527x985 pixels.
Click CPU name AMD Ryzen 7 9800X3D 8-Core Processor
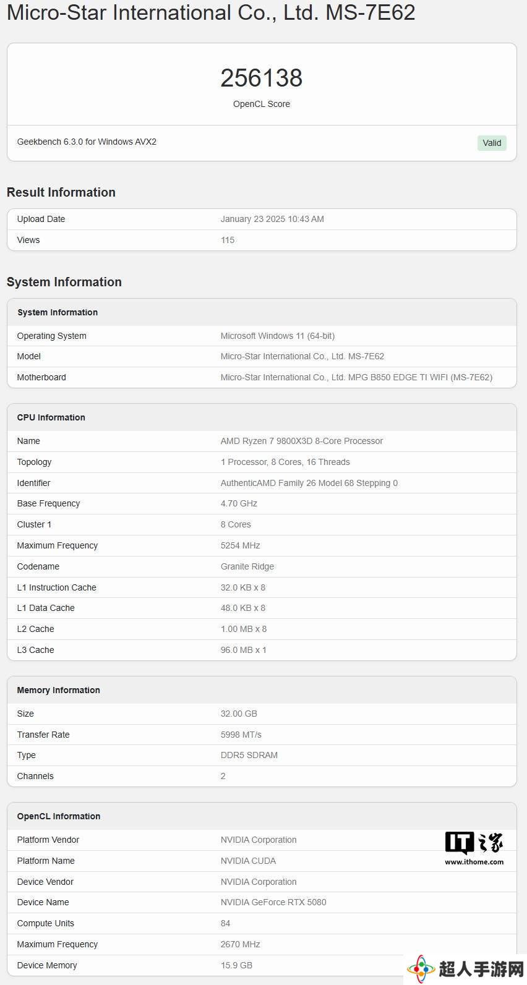(x=302, y=441)
